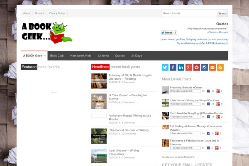The image size is (249, 166).
Task: Open the Twitter social icon
Action: [x=165, y=67]
